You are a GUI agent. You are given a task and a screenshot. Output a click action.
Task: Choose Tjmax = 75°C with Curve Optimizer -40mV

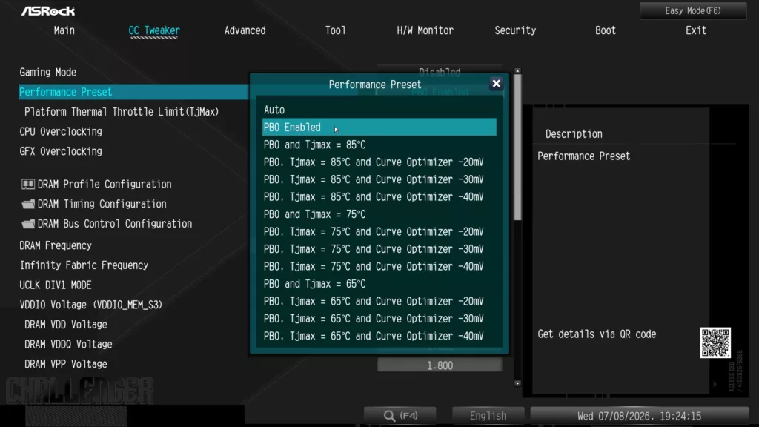coord(379,267)
